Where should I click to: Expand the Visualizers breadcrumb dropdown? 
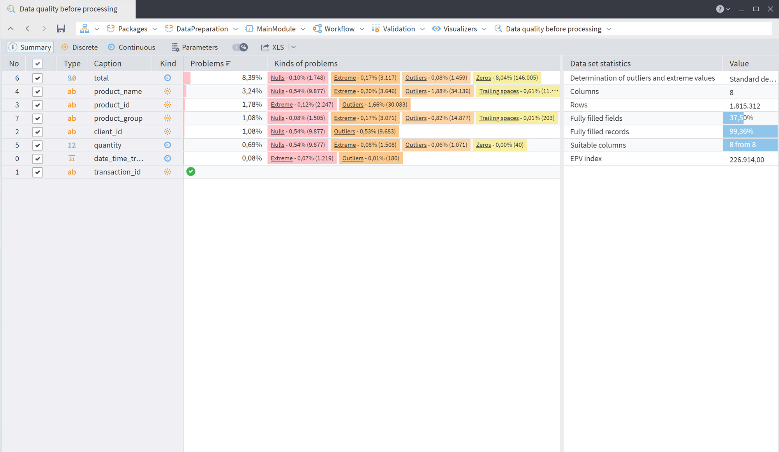point(484,29)
